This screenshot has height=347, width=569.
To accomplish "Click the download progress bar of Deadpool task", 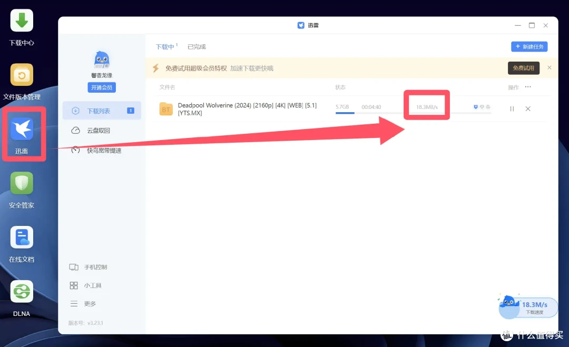I will tap(414, 113).
